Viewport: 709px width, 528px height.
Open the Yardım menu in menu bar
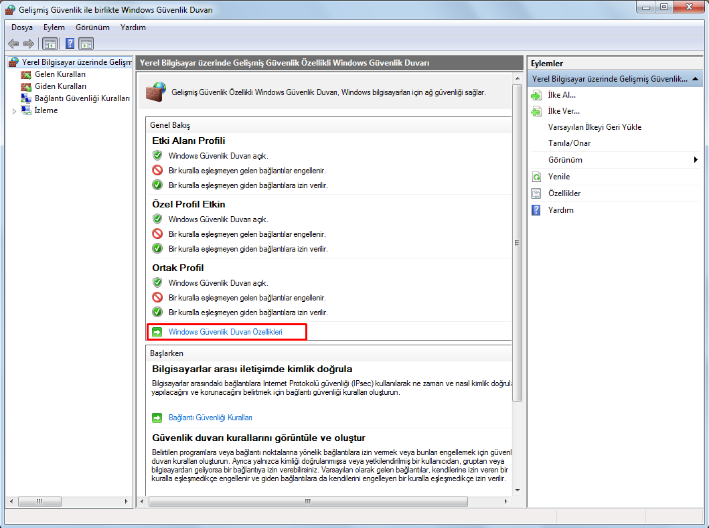pos(133,27)
